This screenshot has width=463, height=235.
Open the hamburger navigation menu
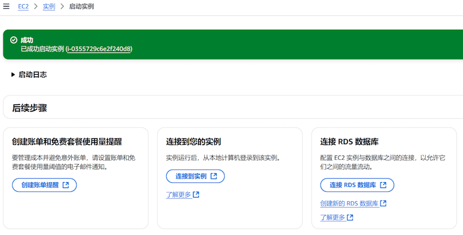tap(6, 6)
